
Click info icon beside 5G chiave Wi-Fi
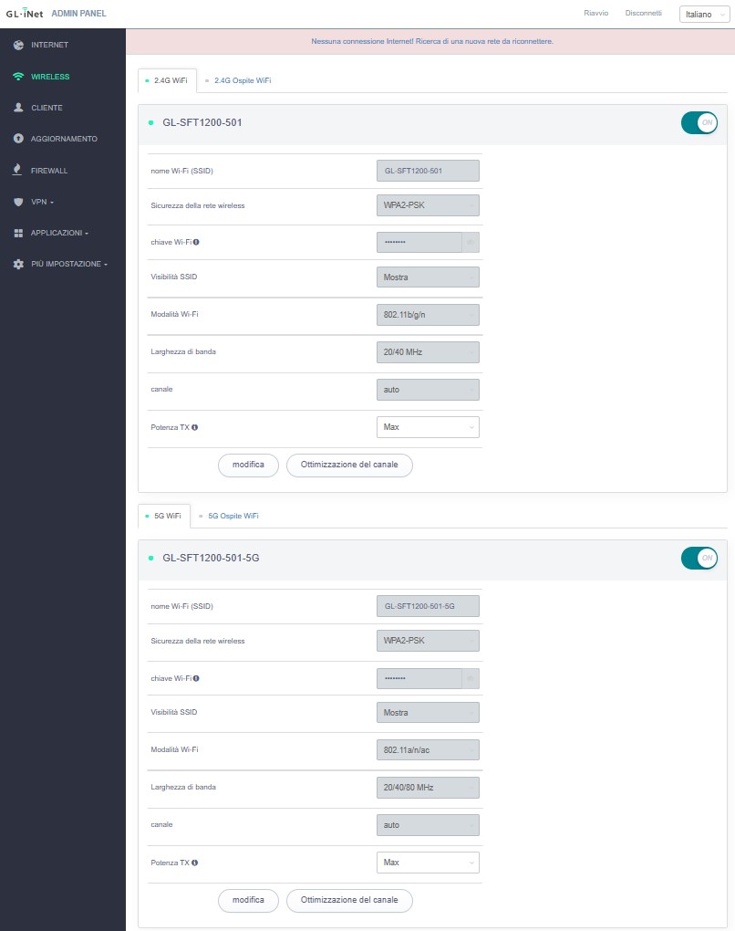pos(196,678)
